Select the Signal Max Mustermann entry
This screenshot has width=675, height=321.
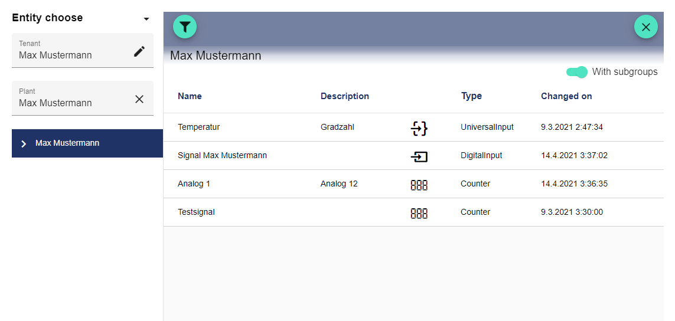[x=222, y=156]
